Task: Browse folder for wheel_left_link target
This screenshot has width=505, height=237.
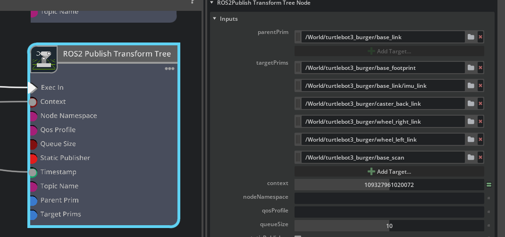Action: coord(471,139)
